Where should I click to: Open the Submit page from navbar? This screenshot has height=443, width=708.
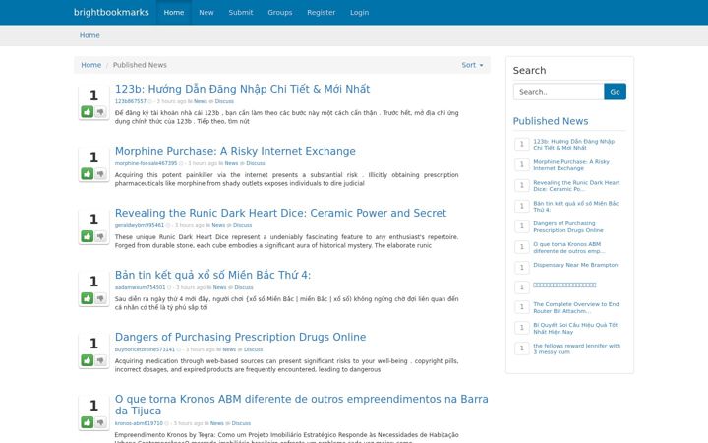click(x=241, y=12)
